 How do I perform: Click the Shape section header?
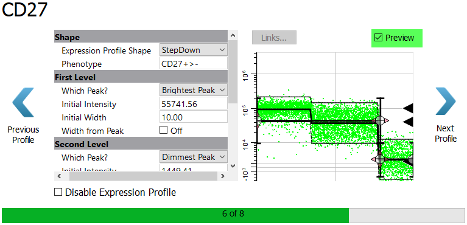[141, 37]
